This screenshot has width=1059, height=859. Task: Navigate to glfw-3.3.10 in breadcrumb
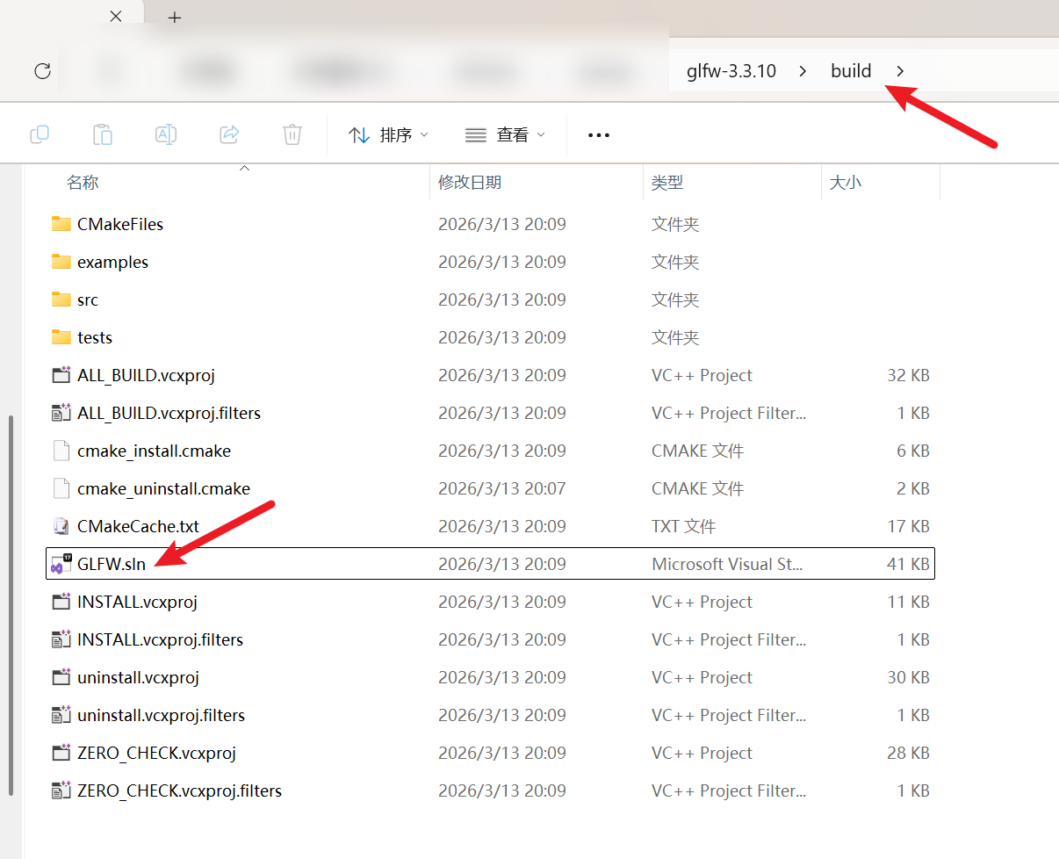[x=731, y=71]
